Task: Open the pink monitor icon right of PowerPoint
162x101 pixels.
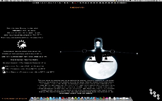Action: coord(107,98)
